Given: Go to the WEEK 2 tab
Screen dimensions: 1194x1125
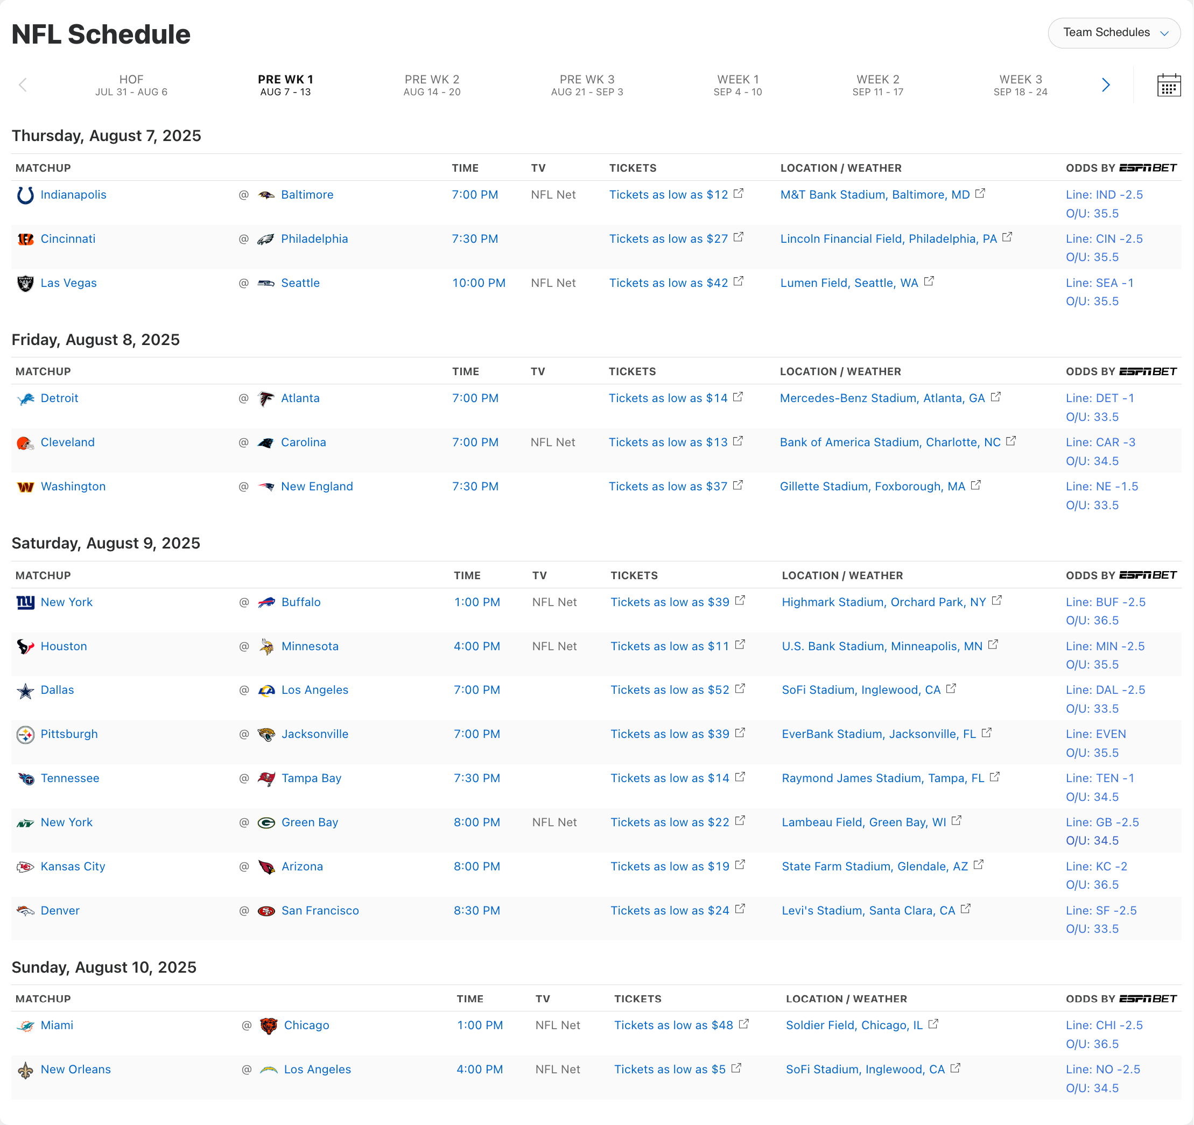Looking at the screenshot, I should pos(877,85).
